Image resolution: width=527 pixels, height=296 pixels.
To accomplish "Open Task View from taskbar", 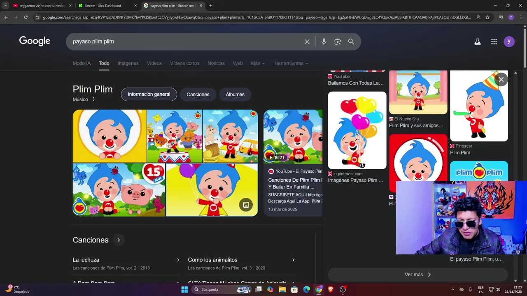I will 258,289.
